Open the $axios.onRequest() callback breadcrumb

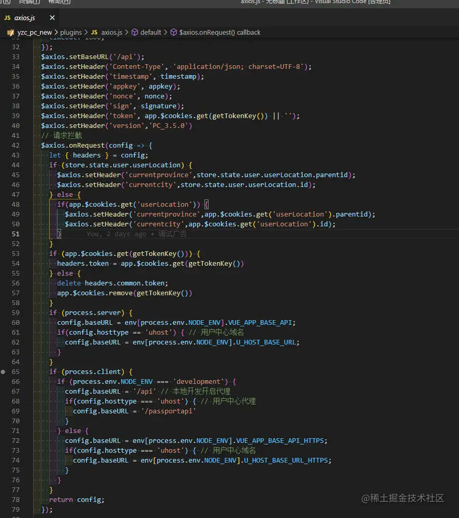(220, 32)
